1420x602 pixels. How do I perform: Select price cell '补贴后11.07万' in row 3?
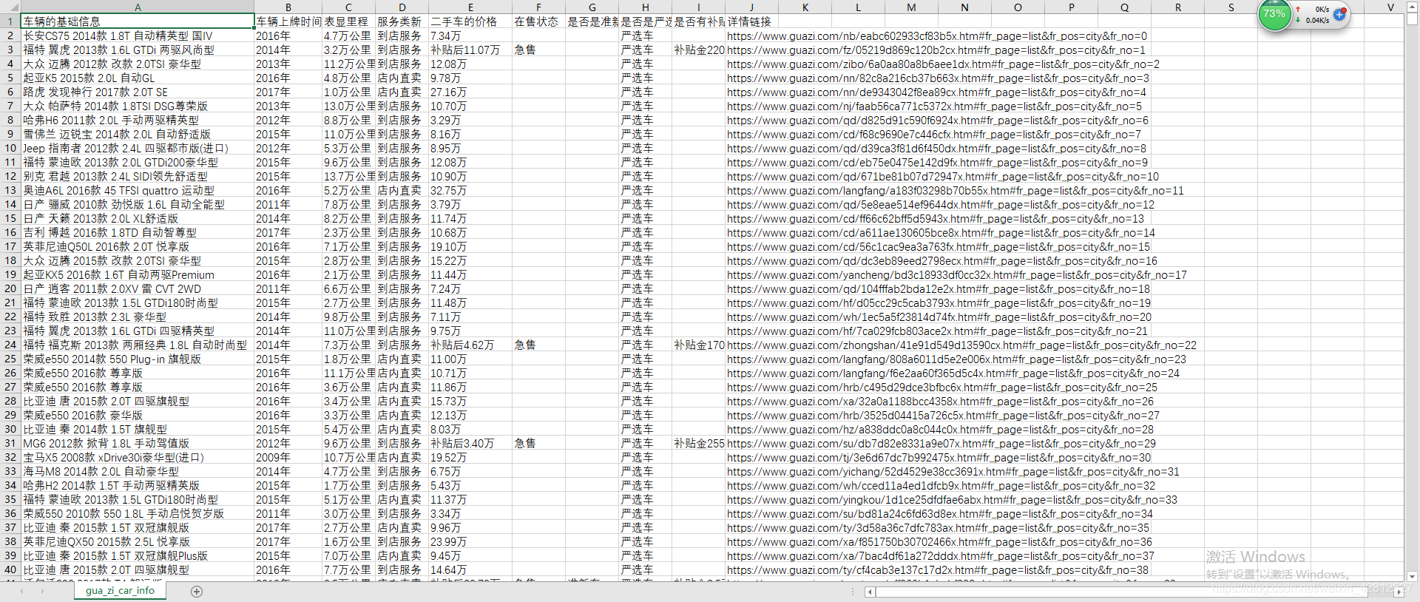click(470, 50)
